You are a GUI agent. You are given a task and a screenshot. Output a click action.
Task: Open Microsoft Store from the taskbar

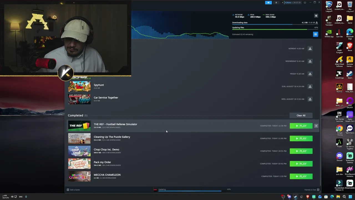coord(326,197)
